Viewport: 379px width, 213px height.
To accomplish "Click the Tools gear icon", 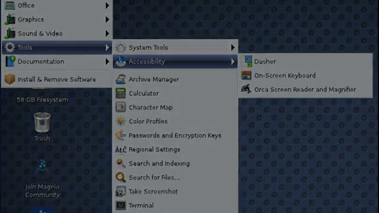I will point(10,47).
